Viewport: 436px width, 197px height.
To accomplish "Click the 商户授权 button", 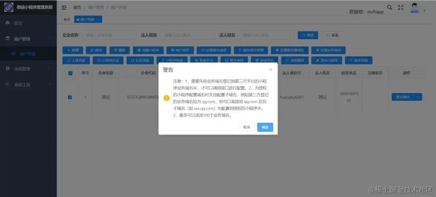I will (x=180, y=50).
